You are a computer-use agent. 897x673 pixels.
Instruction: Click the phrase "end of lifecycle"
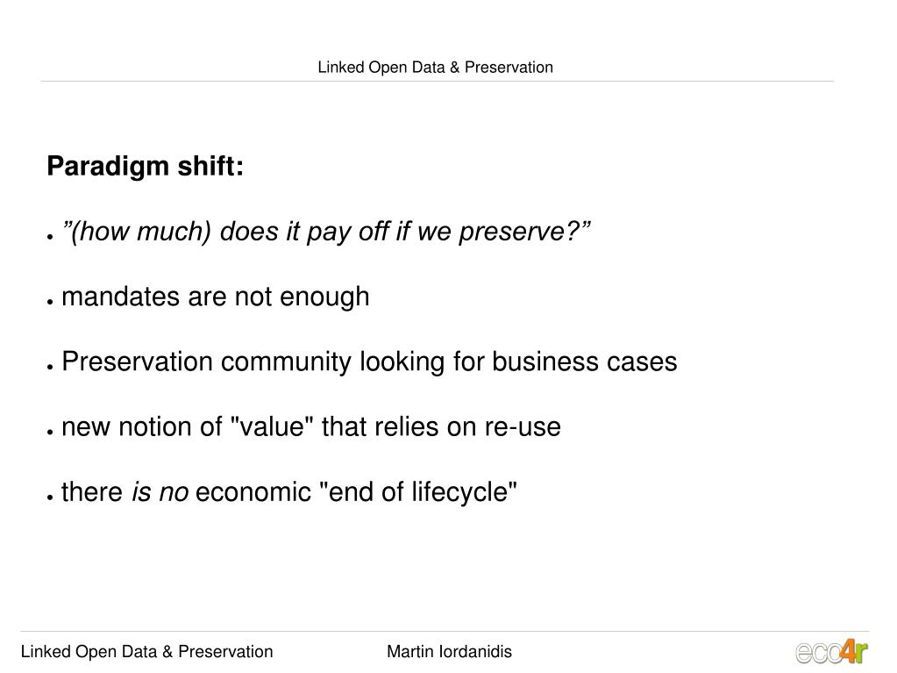pyautogui.click(x=417, y=492)
